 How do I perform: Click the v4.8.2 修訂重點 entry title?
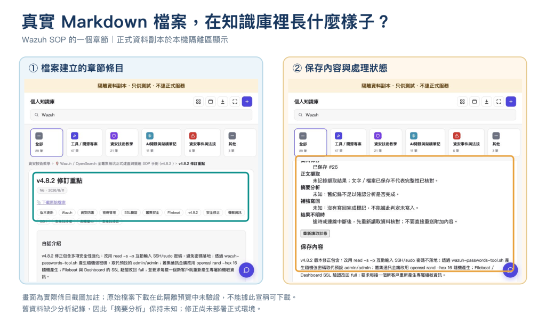point(60,181)
